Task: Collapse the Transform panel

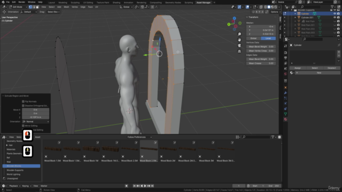Action: [x=247, y=17]
